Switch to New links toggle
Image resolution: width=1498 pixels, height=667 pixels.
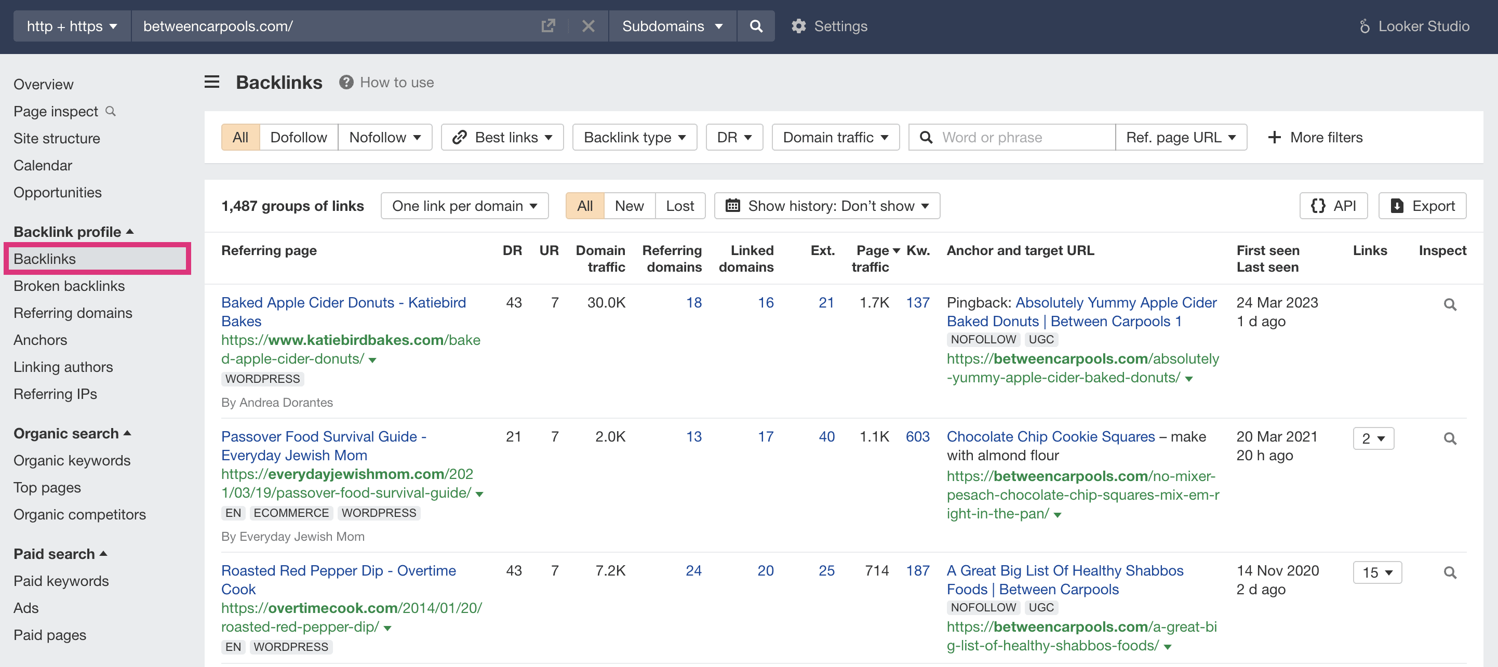click(x=629, y=206)
